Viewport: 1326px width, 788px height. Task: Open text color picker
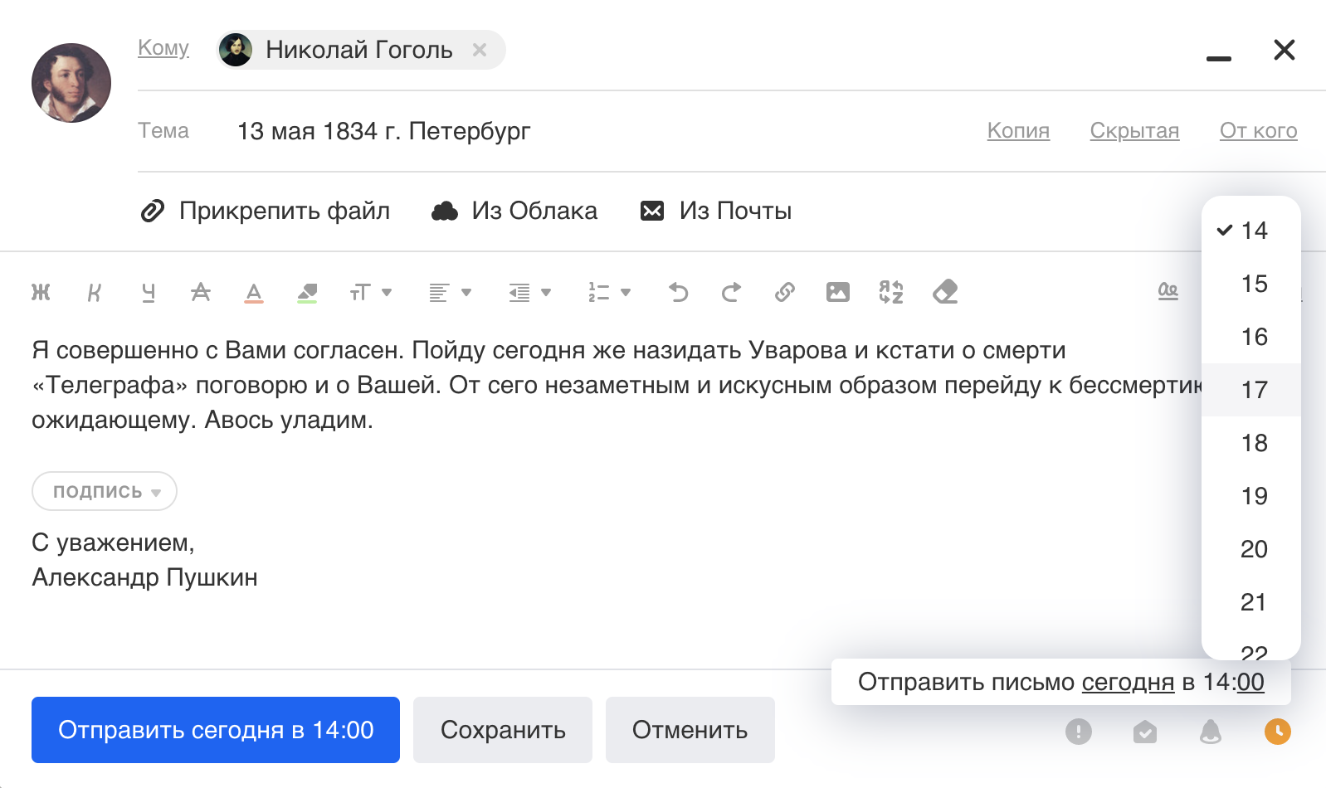(254, 293)
